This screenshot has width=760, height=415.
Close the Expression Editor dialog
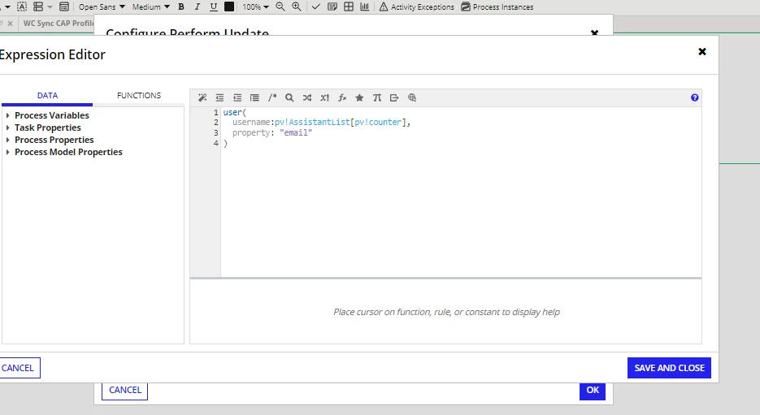point(701,51)
